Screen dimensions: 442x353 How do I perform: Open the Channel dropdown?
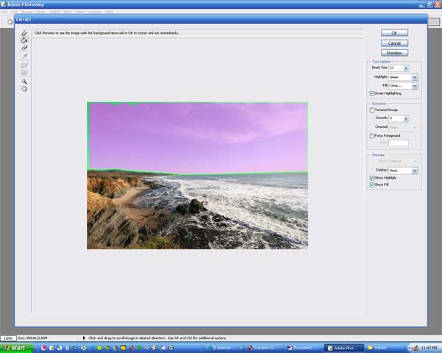(415, 127)
